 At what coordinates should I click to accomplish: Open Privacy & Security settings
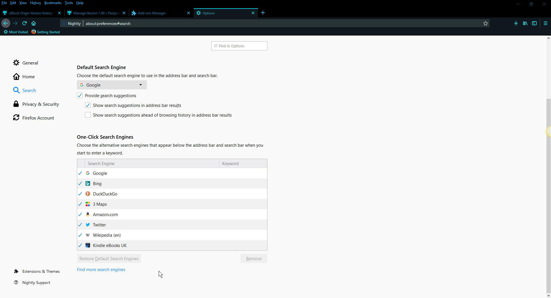[x=40, y=104]
